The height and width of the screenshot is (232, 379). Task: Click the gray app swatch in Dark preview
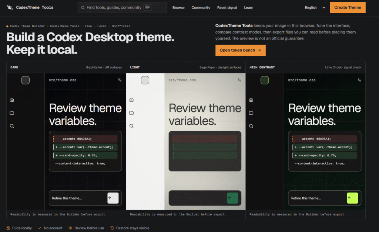pos(26,80)
